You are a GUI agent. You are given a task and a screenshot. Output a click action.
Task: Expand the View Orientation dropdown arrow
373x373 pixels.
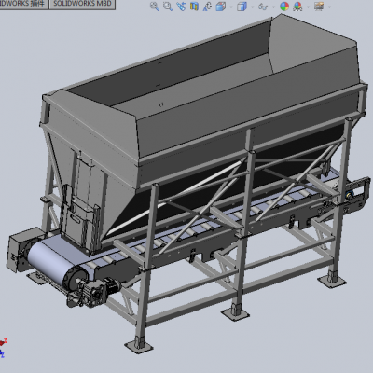click(x=231, y=7)
